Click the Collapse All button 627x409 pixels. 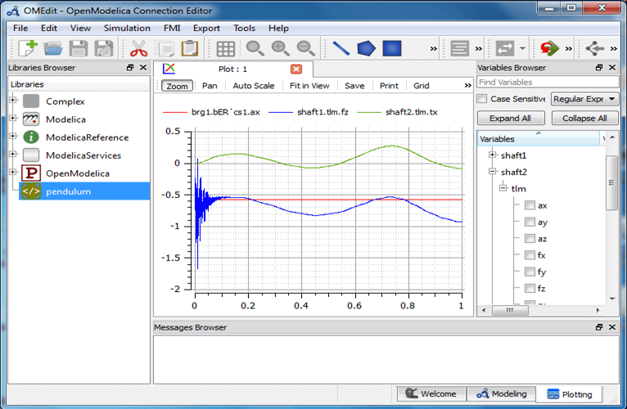[584, 119]
